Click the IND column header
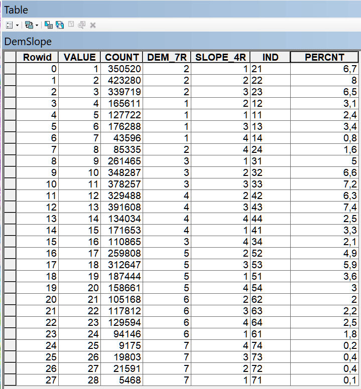Image resolution: width=361 pixels, height=389 pixels. (x=270, y=57)
